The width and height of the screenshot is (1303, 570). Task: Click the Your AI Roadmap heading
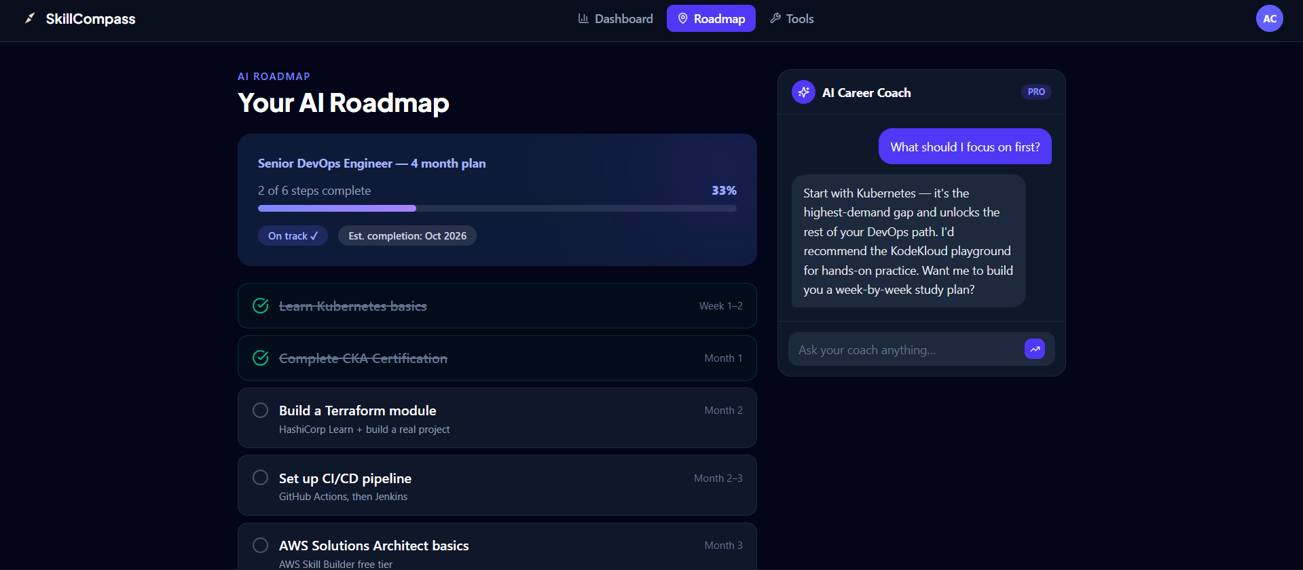pyautogui.click(x=344, y=103)
